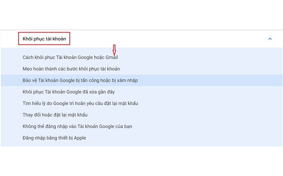Click the 'Khôi phục tài khoản' section header
This screenshot has width=283, height=176.
[44, 39]
